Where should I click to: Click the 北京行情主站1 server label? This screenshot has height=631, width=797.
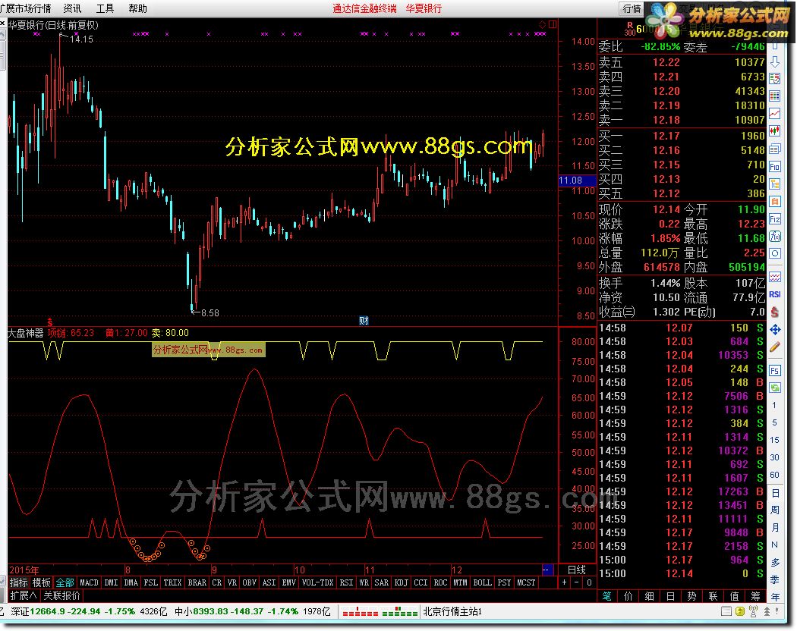click(452, 611)
